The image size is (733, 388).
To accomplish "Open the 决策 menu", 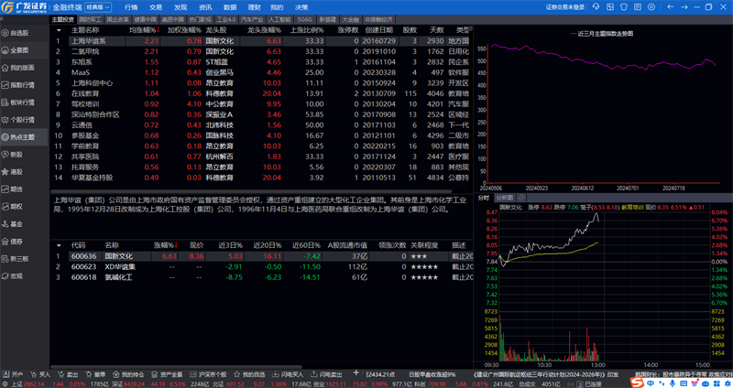I will (301, 7).
